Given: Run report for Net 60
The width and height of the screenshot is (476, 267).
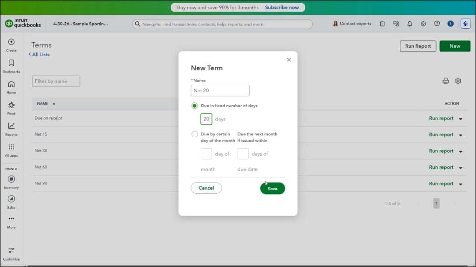Looking at the screenshot, I should point(441,167).
